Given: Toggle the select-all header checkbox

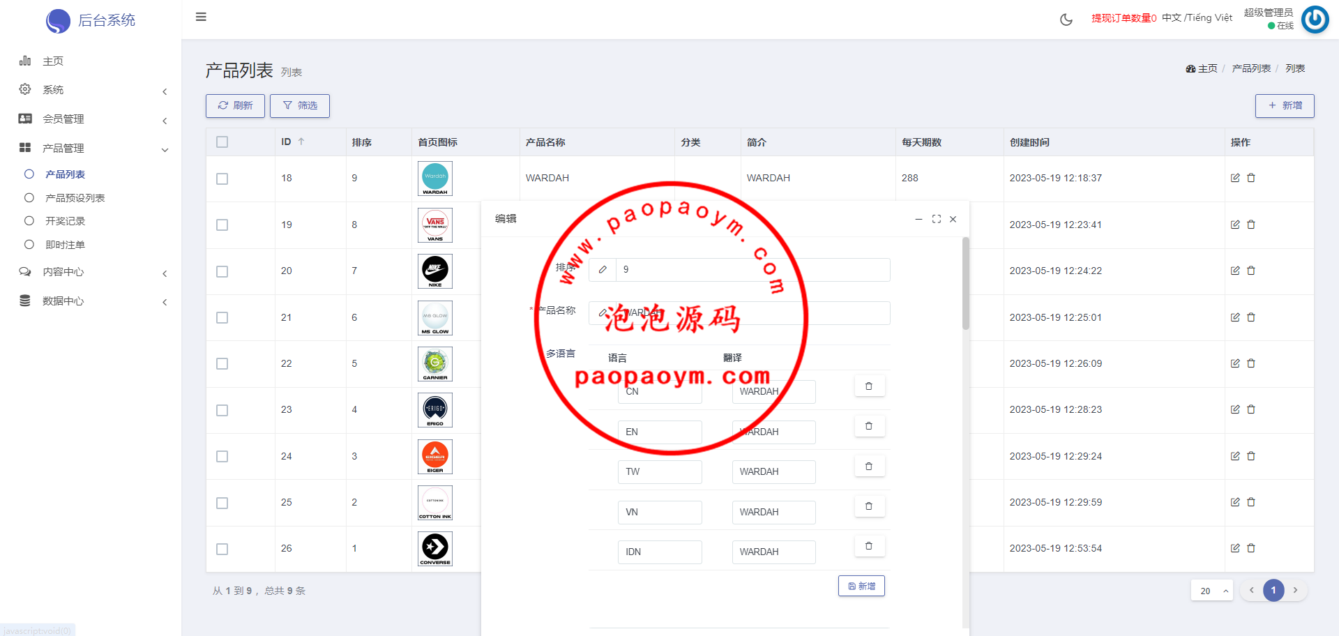Looking at the screenshot, I should tap(222, 142).
